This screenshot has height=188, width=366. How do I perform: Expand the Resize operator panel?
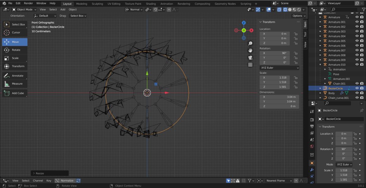[x=34, y=173]
